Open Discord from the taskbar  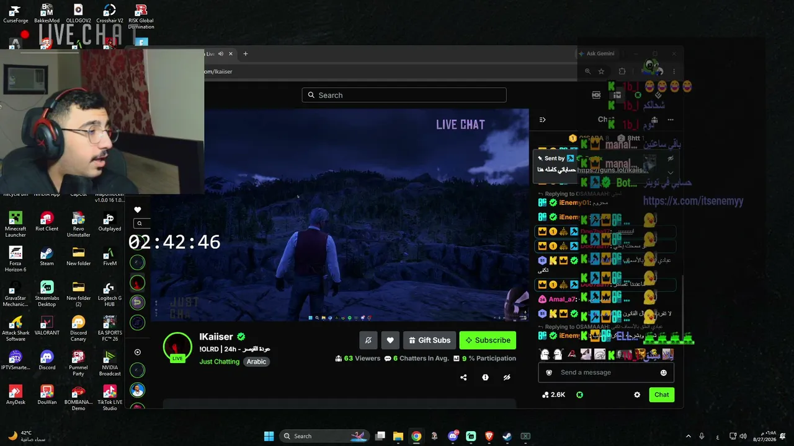[x=453, y=436]
